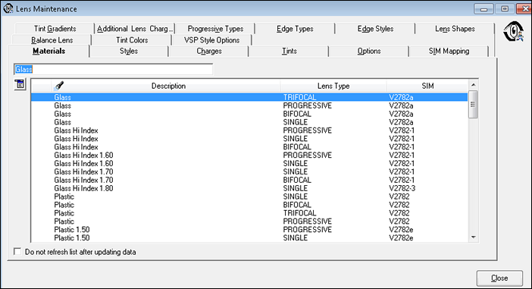This screenshot has width=532, height=289.
Task: Click the vertical scrollbar thumb
Action: 473,104
